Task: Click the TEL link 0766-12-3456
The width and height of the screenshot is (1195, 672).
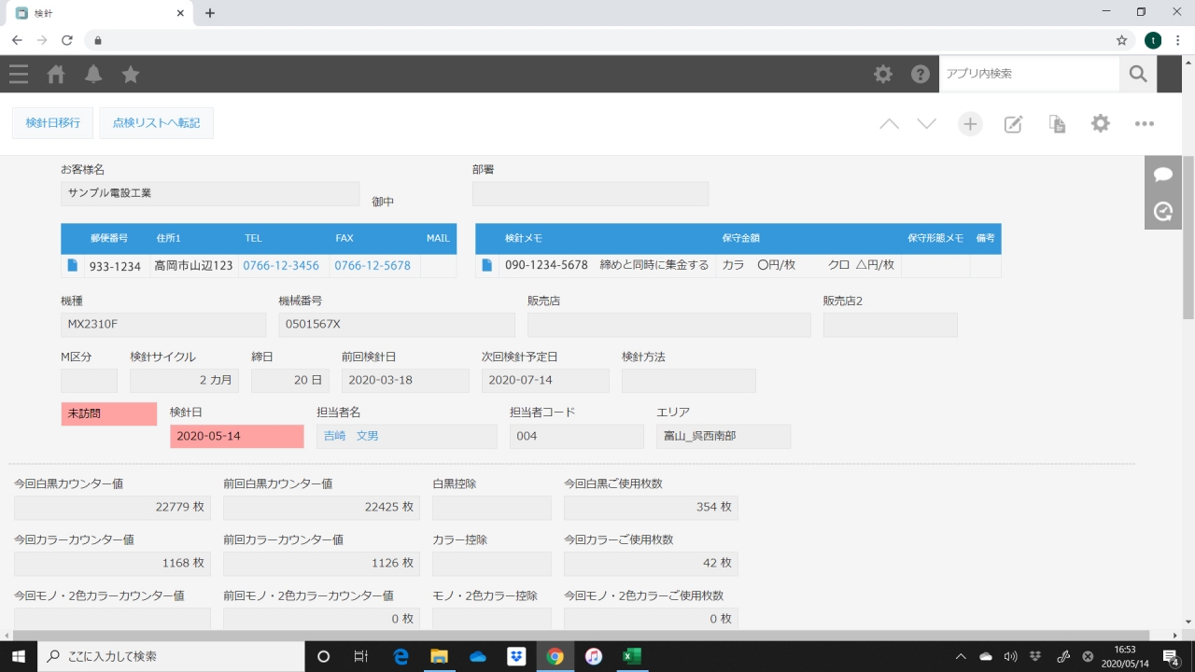Action: tap(281, 266)
